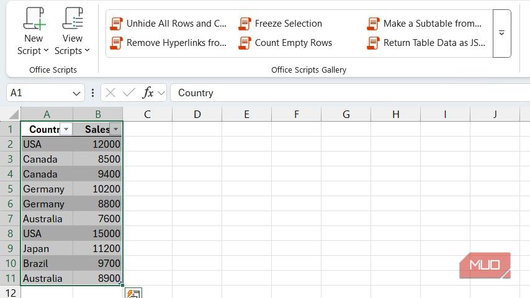Select column G header
530x298 pixels.
346,114
